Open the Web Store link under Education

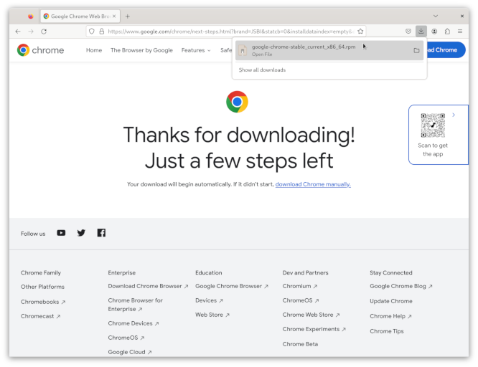(x=212, y=315)
